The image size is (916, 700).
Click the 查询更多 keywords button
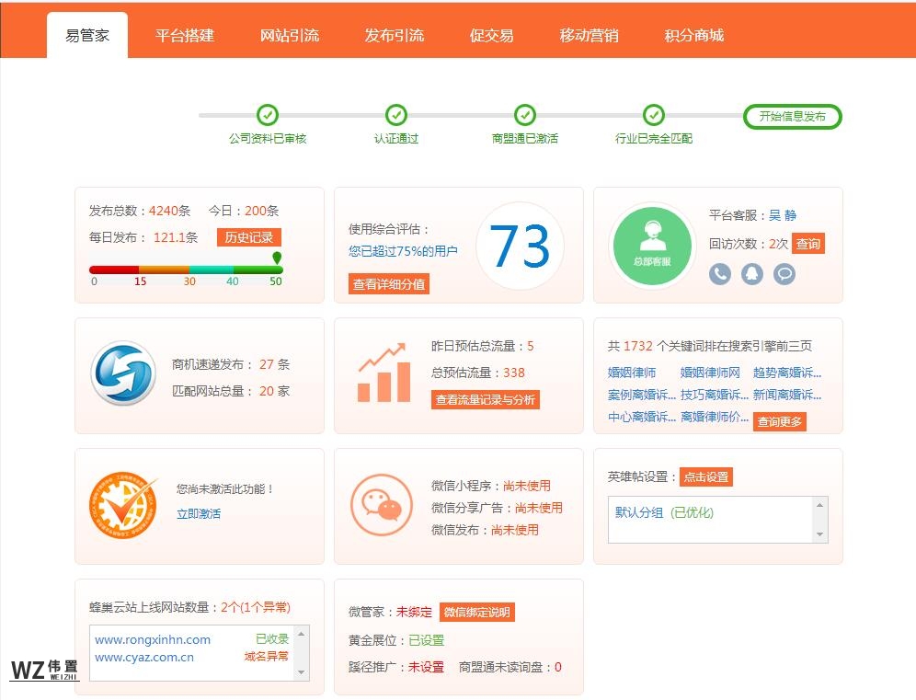[780, 422]
